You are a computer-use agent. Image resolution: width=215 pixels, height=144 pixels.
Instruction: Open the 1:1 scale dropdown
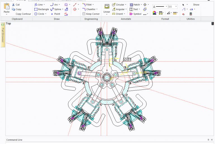pos(173,6)
